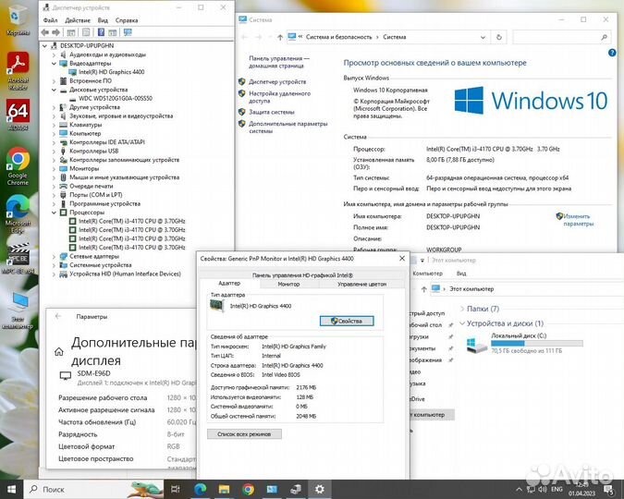624x499 pixels.
Task: Expand the Контроллеры USB node
Action: coord(54,151)
